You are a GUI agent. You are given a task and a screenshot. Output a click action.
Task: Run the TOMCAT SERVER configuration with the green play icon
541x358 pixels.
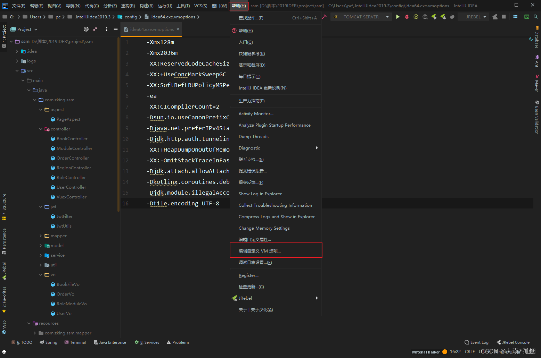click(x=397, y=17)
